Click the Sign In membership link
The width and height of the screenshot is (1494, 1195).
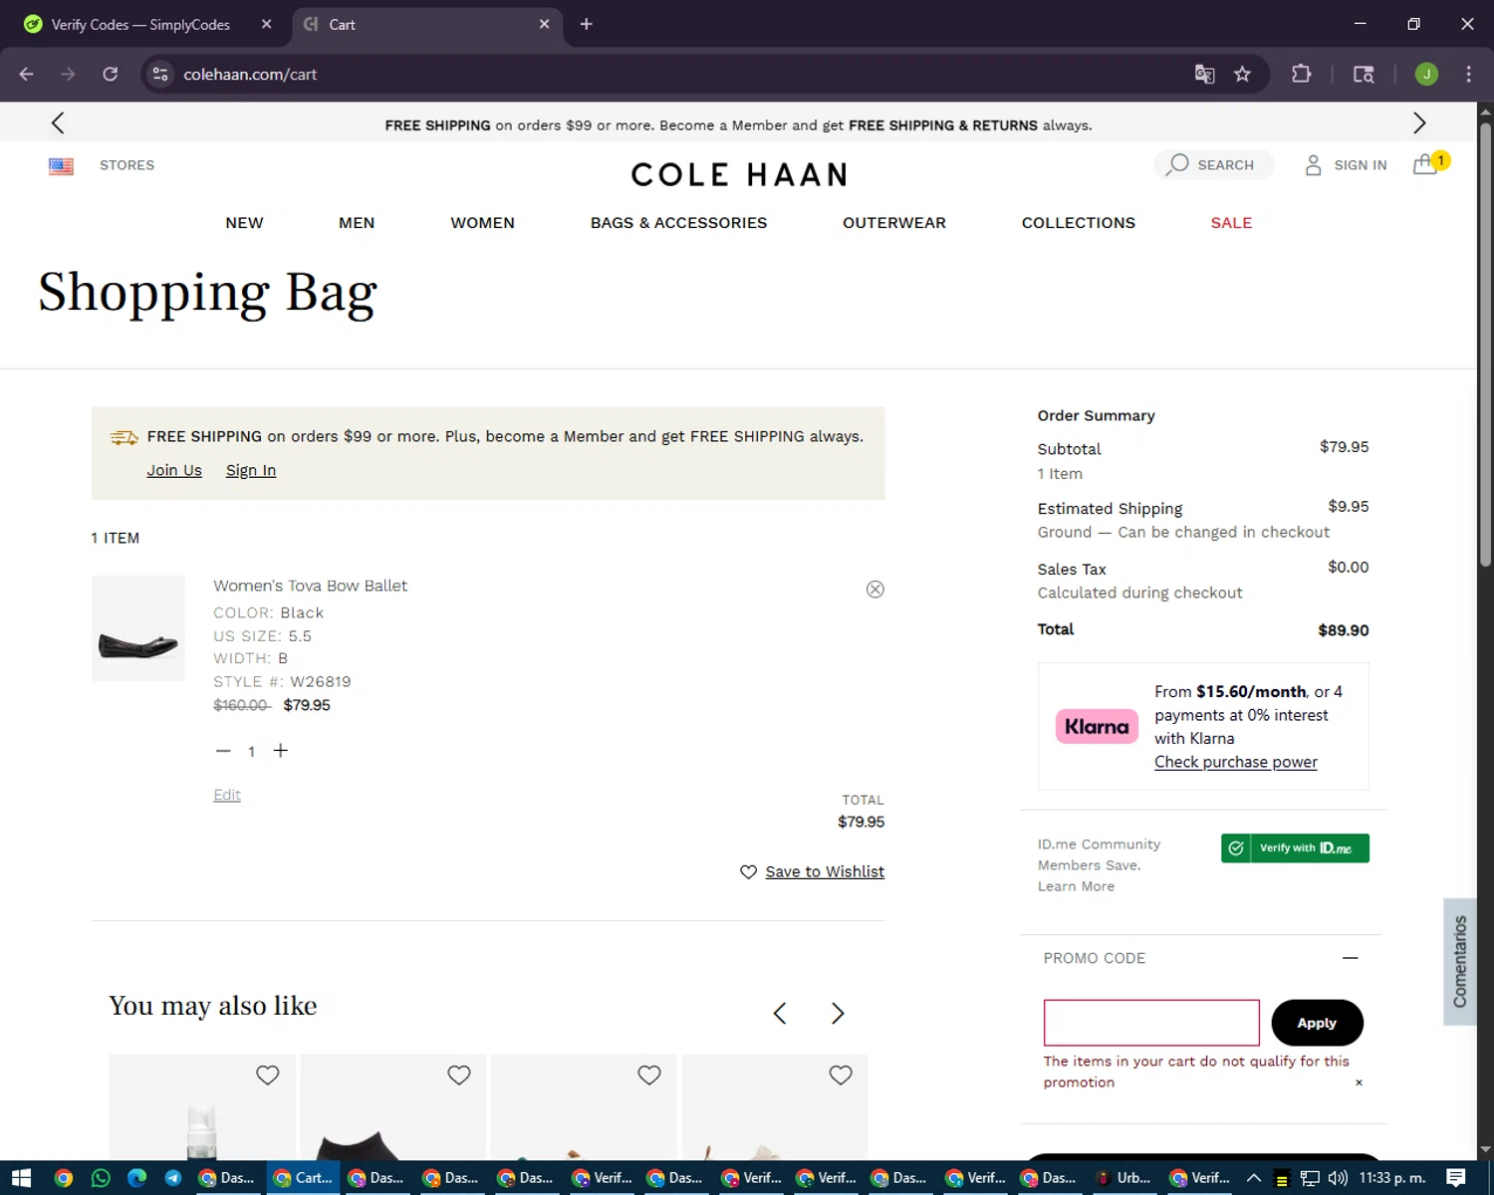pos(251,470)
